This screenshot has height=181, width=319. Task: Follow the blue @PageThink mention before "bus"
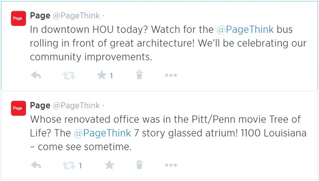click(244, 30)
